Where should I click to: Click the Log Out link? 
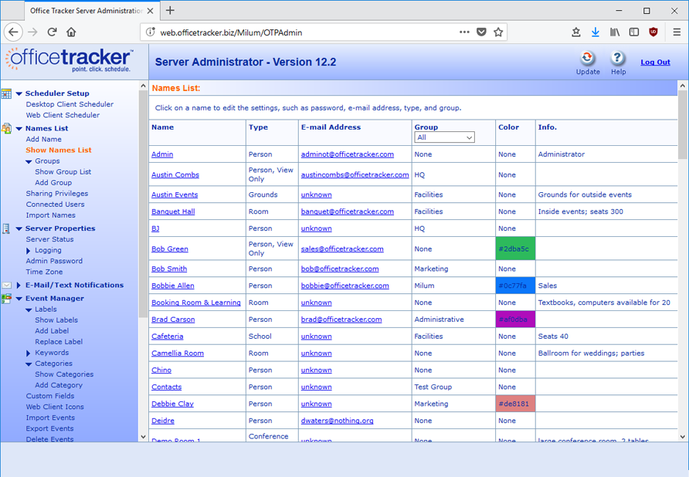pyautogui.click(x=655, y=62)
